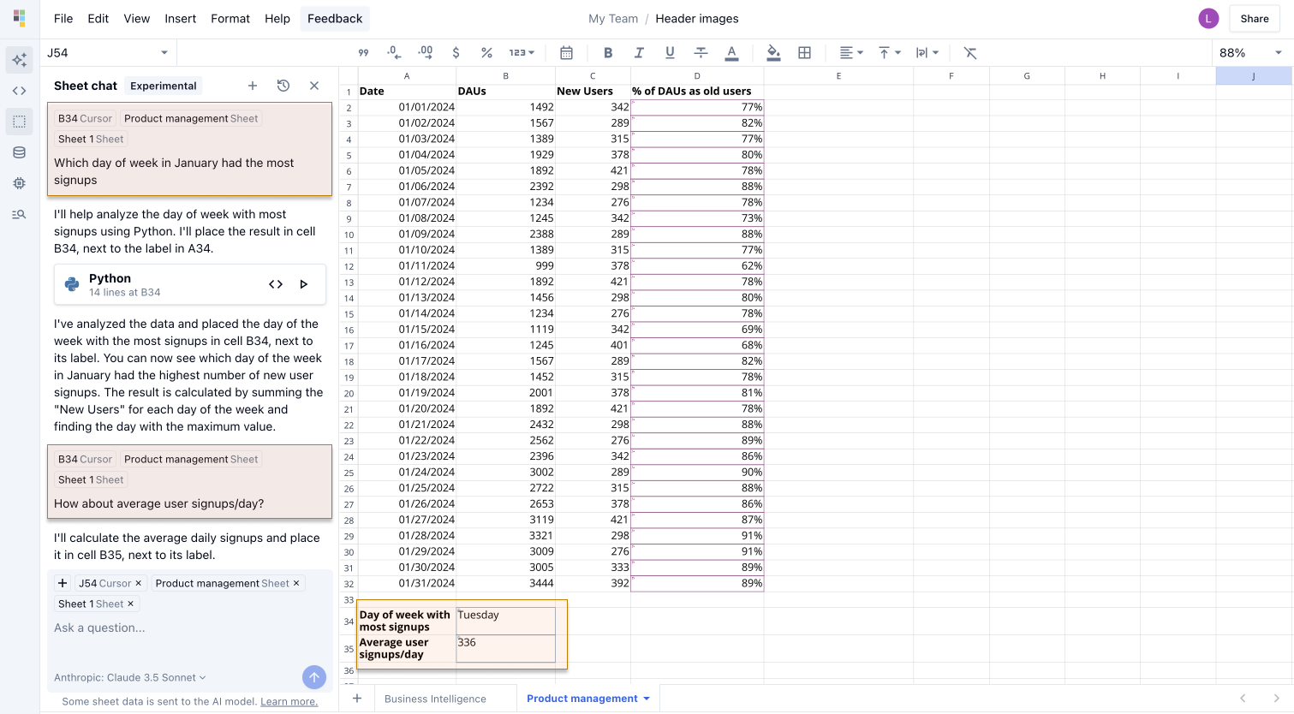Open the Insert menu
The height and width of the screenshot is (714, 1294).
[x=180, y=19]
